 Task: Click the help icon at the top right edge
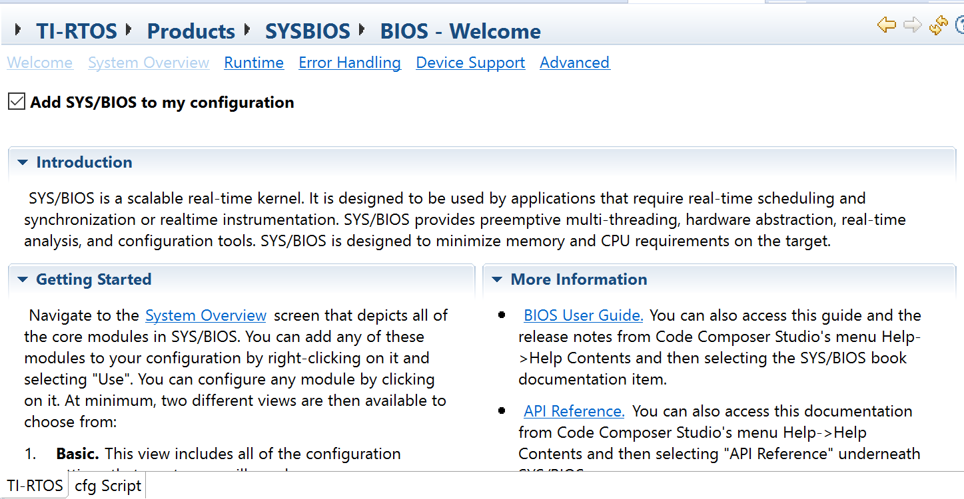960,25
